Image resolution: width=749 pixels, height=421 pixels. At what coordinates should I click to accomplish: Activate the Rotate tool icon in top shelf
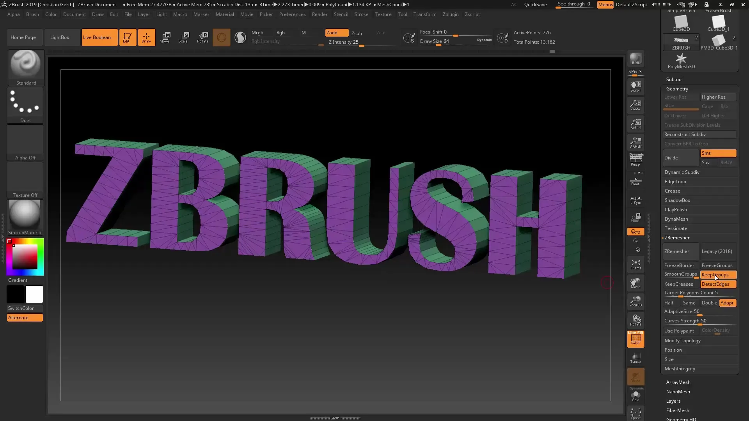[x=202, y=37]
